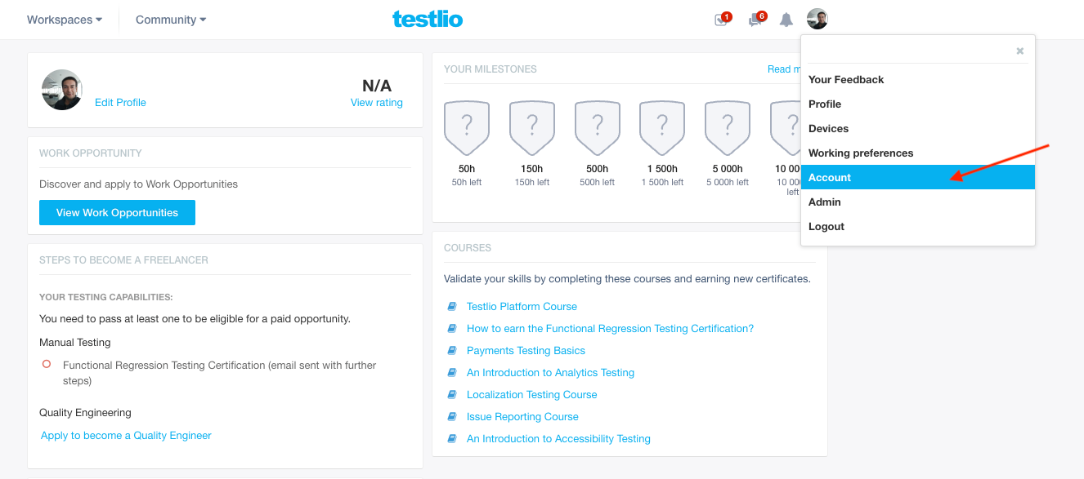1084x479 pixels.
Task: Open the Issue Reporting Course link
Action: tap(522, 416)
